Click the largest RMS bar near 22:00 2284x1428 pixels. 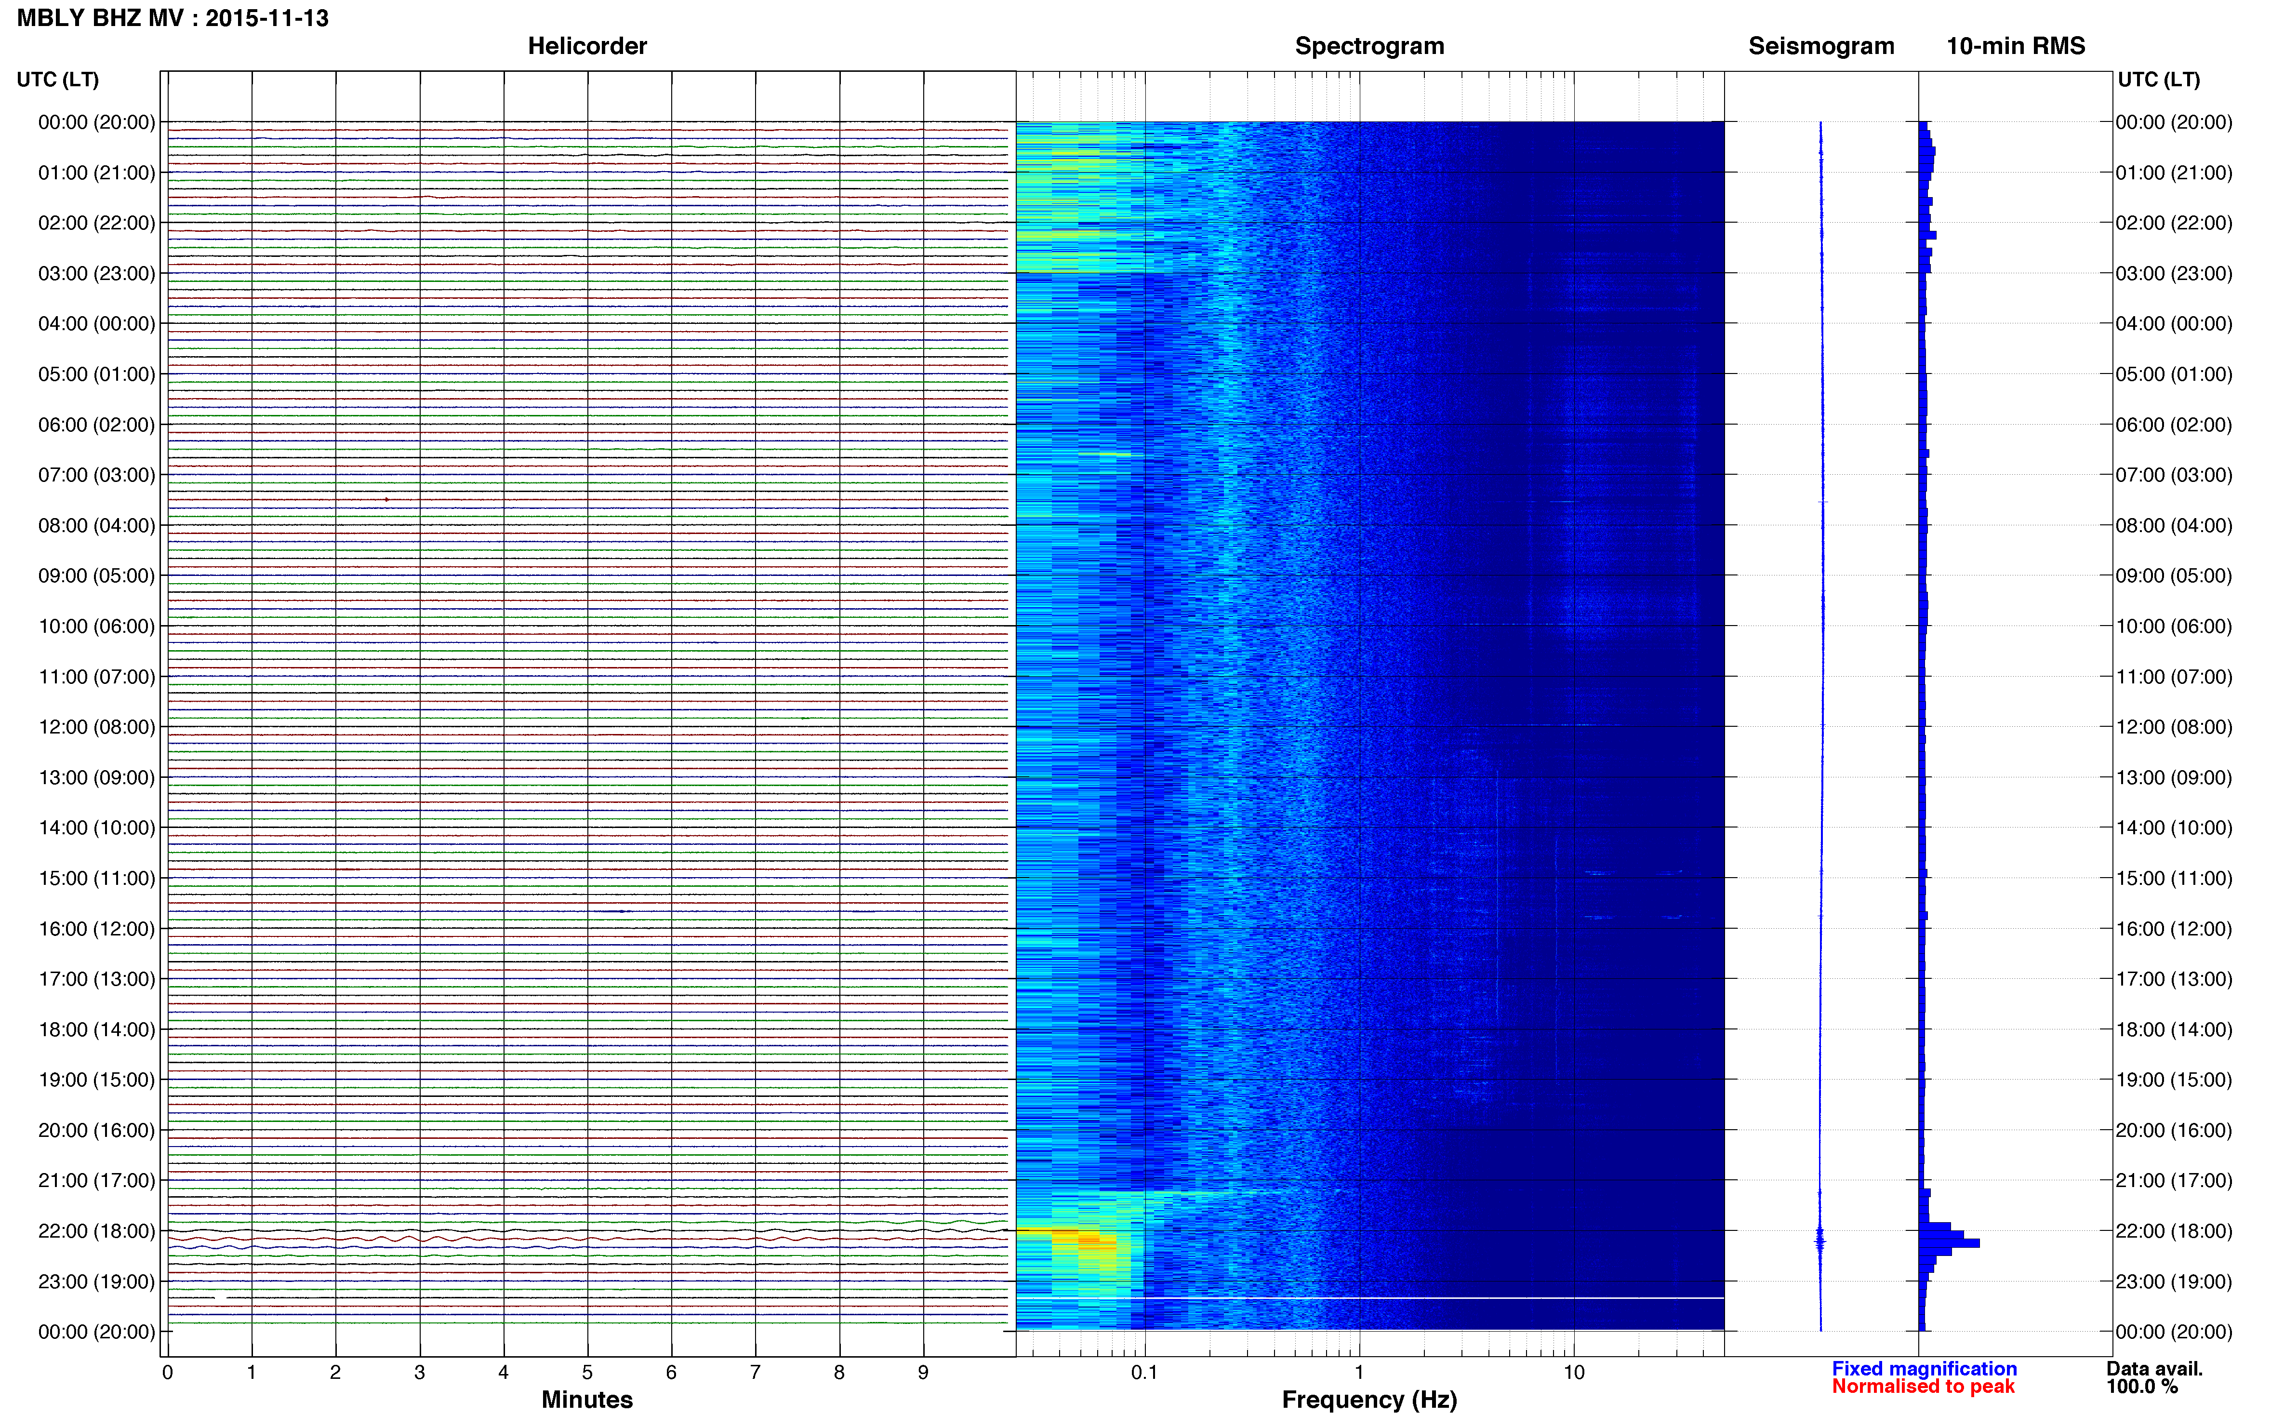point(1949,1243)
